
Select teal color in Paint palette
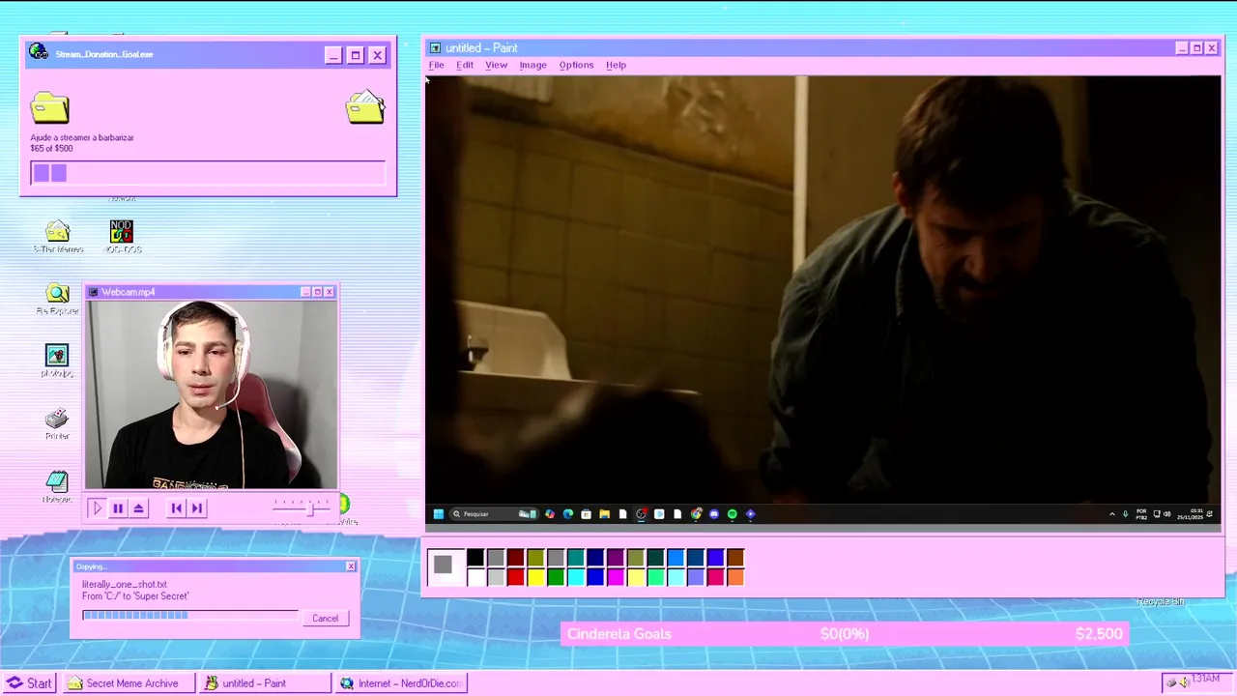[x=575, y=558]
